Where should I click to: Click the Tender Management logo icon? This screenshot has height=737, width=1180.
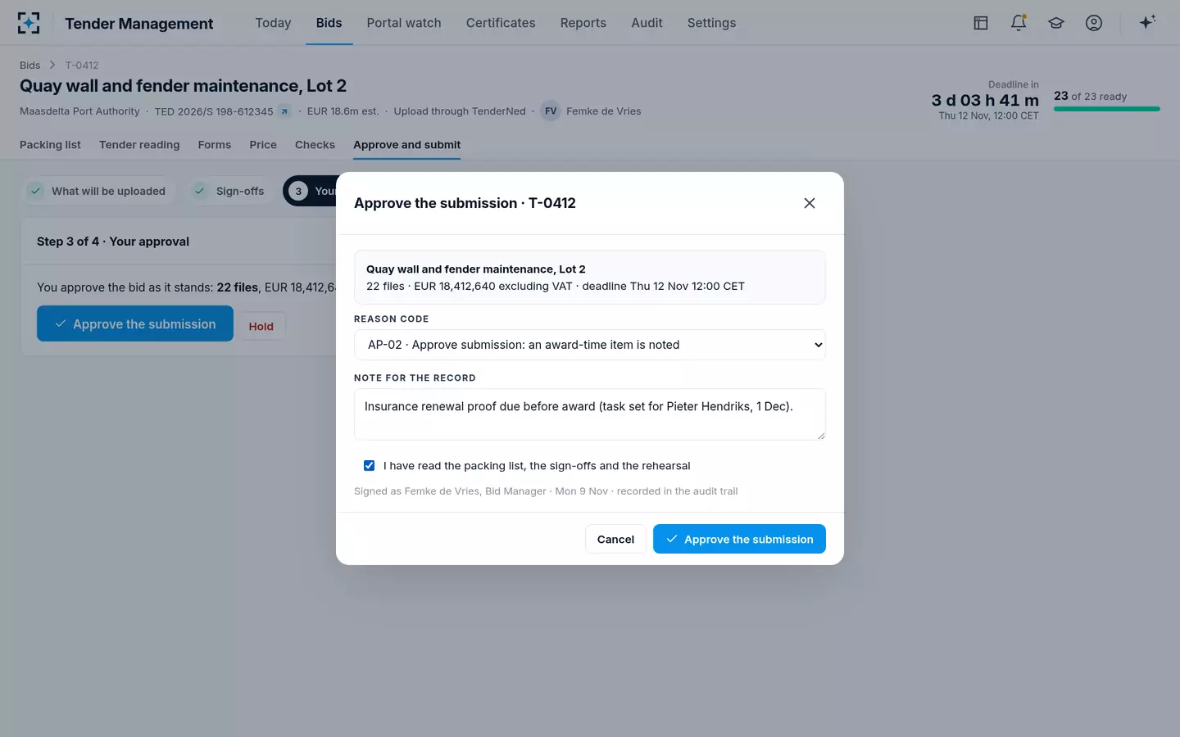29,23
